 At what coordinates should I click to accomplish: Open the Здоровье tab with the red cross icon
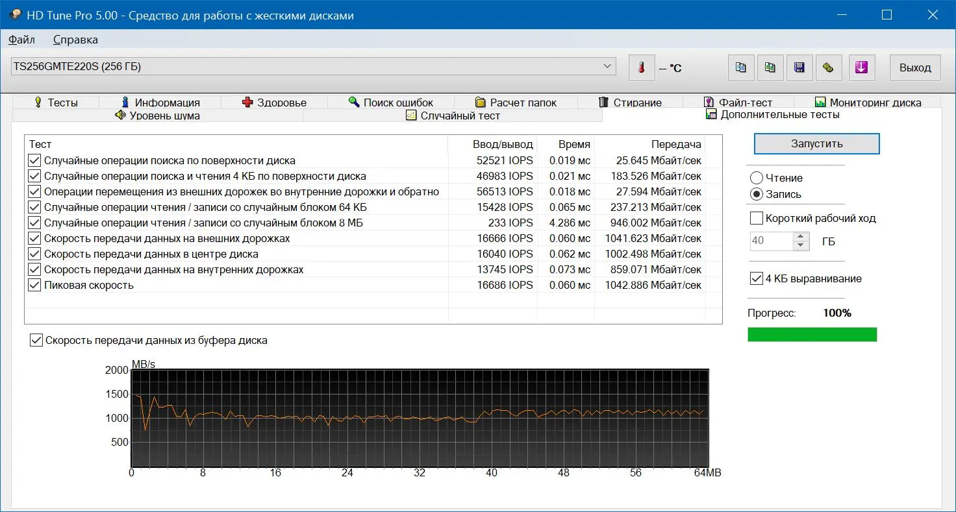[x=273, y=102]
